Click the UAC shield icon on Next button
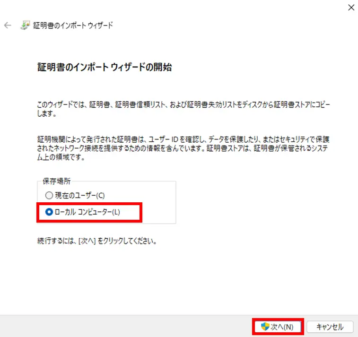 tap(265, 327)
